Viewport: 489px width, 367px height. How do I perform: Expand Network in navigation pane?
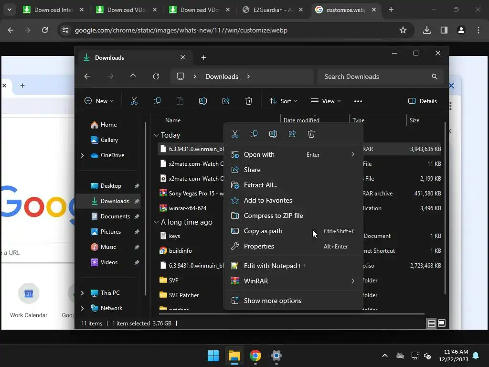[82, 308]
